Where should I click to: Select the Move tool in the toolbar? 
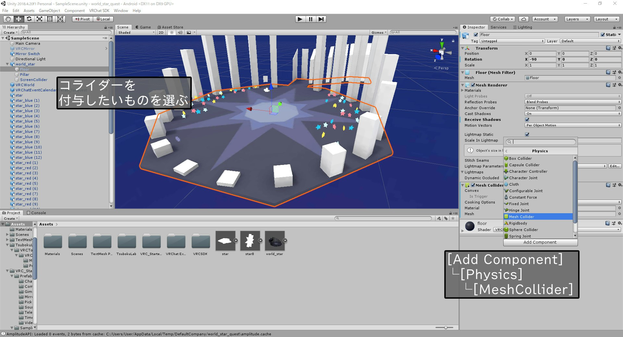(x=18, y=19)
